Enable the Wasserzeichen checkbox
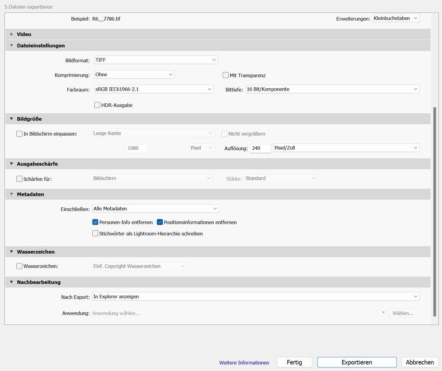 19,266
